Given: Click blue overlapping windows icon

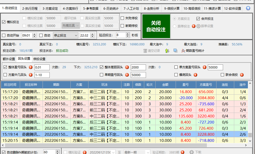Looking at the screenshot, I should pyautogui.click(x=175, y=51).
